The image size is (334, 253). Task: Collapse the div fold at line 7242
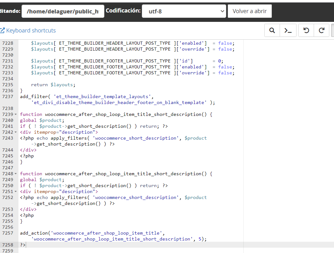[16, 132]
